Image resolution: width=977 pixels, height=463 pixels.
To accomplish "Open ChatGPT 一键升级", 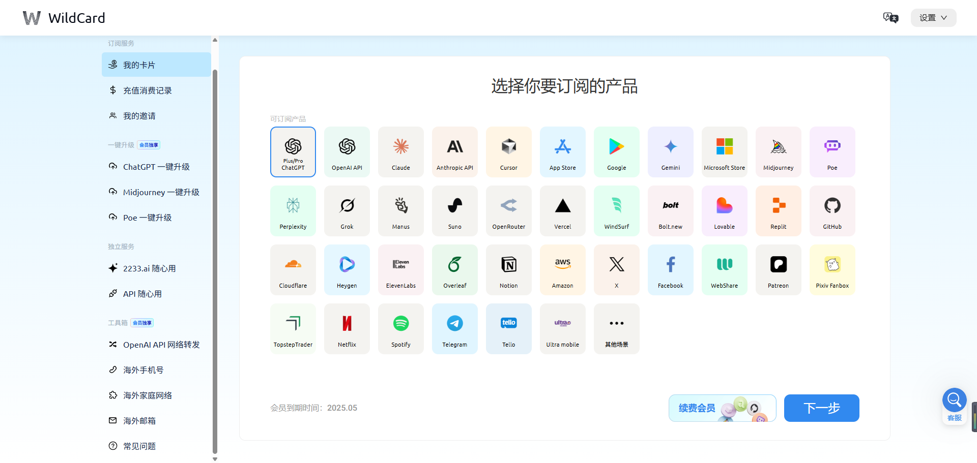I will pos(156,166).
